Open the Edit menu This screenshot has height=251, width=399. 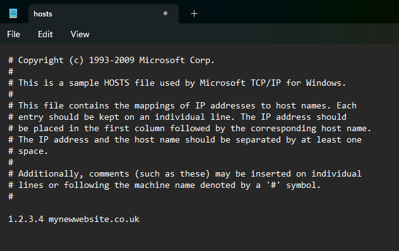(45, 34)
